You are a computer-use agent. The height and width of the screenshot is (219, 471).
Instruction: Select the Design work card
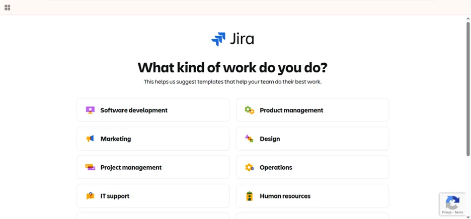pos(312,139)
